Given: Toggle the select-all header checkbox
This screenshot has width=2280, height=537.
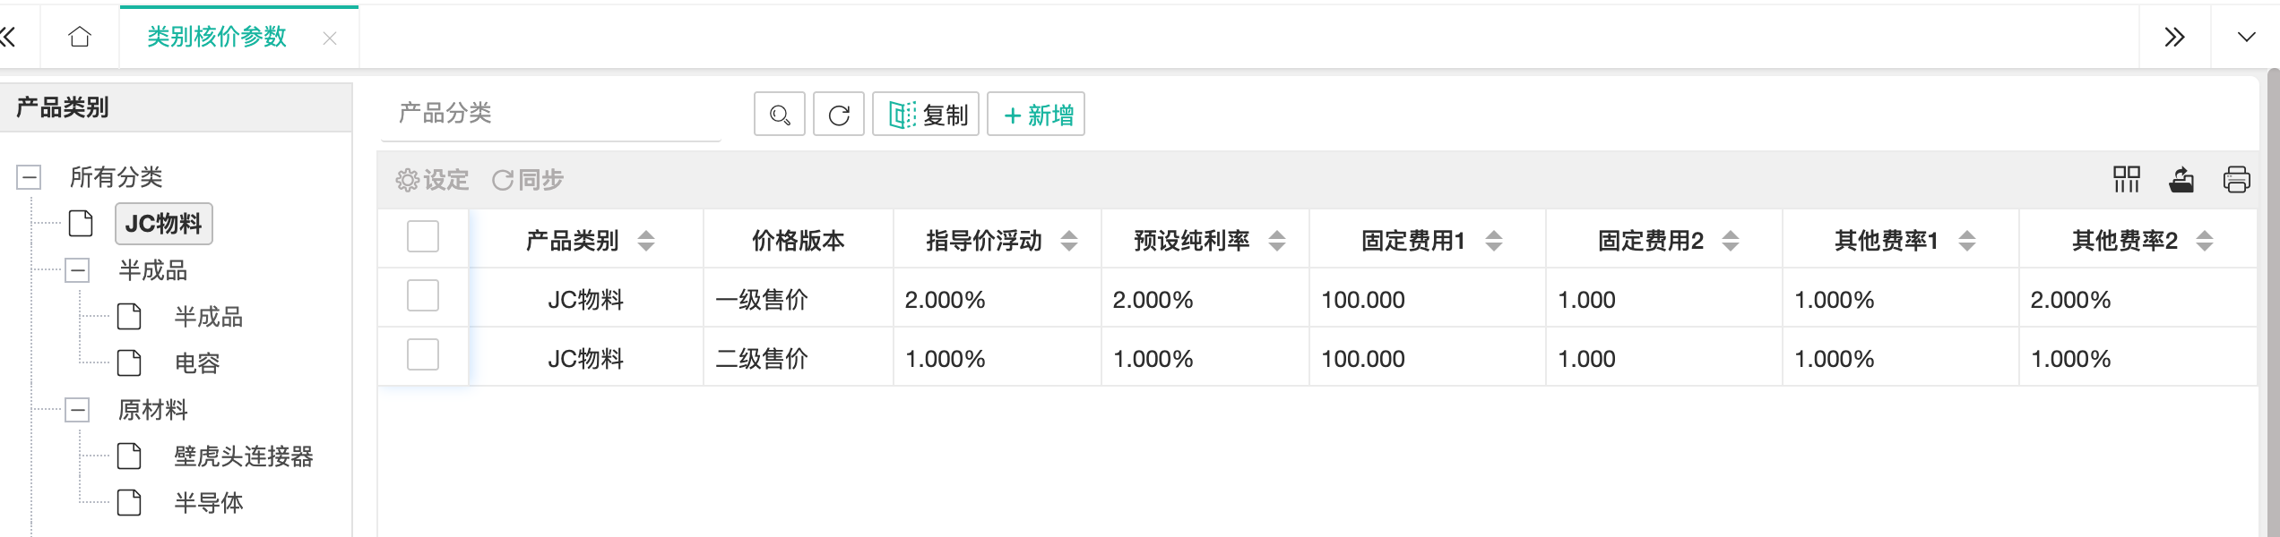Looking at the screenshot, I should [x=423, y=237].
